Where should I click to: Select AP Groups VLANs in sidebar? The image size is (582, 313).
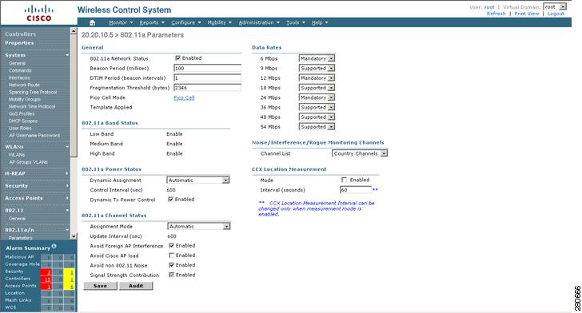click(x=28, y=162)
